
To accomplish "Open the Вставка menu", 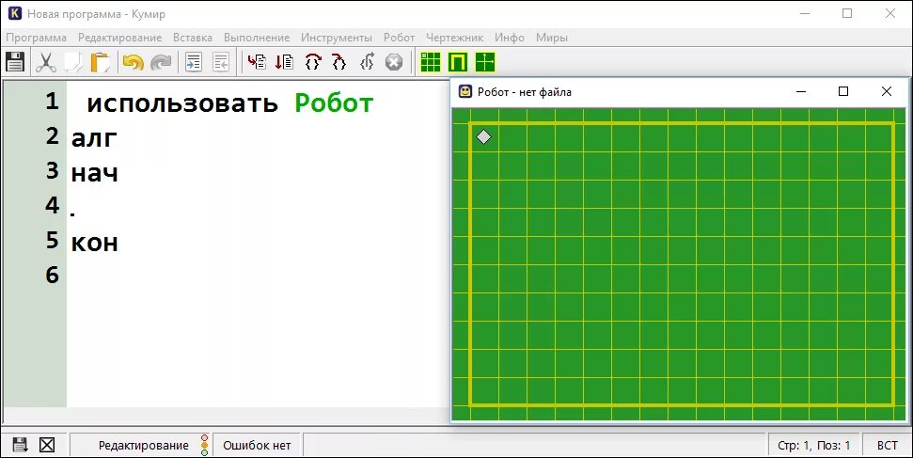I will [x=192, y=38].
